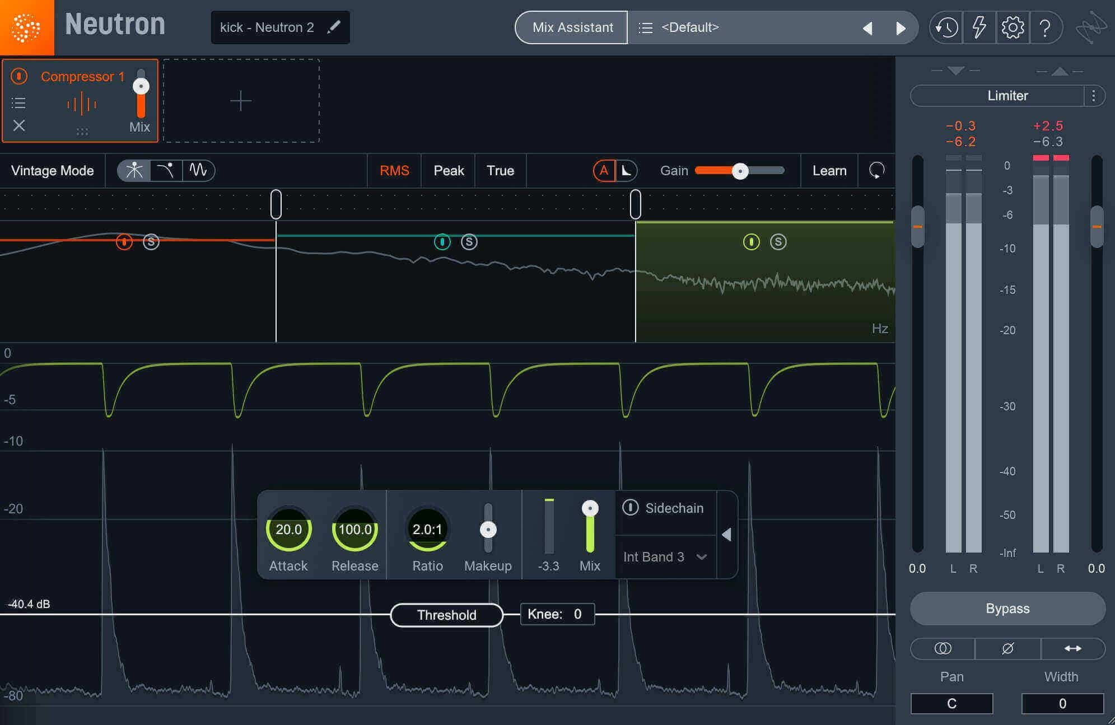1115x725 pixels.
Task: Go to next preset arrow
Action: click(x=901, y=28)
